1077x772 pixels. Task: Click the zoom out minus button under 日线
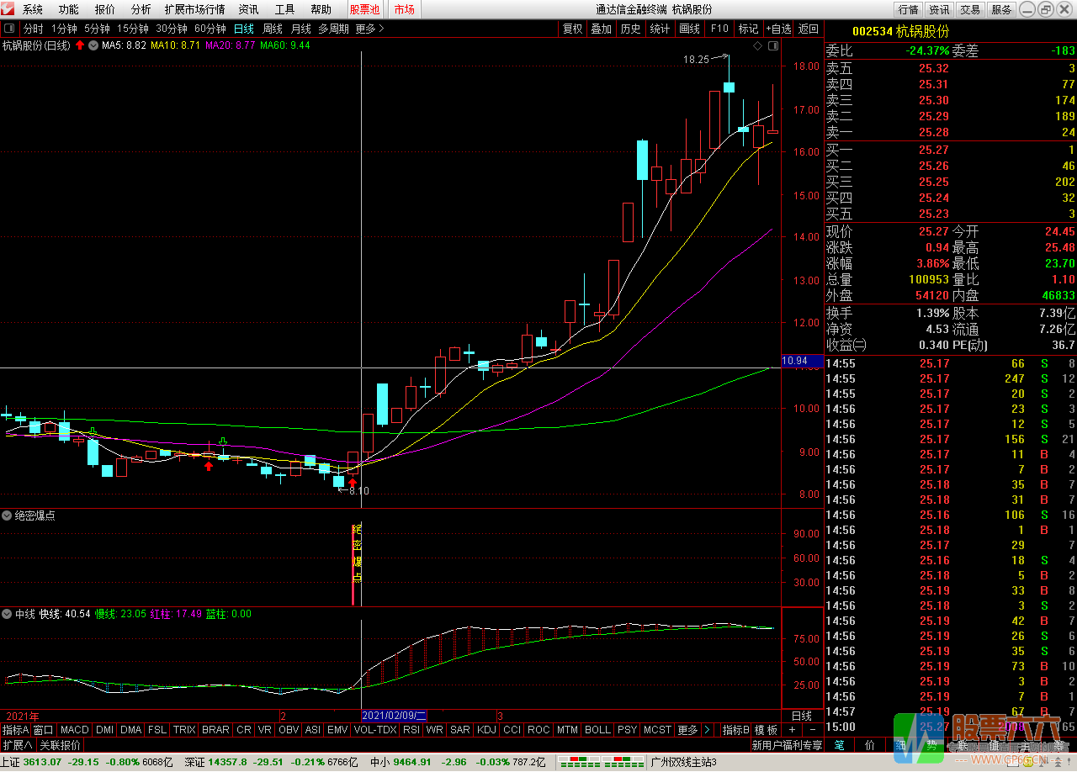(x=812, y=729)
